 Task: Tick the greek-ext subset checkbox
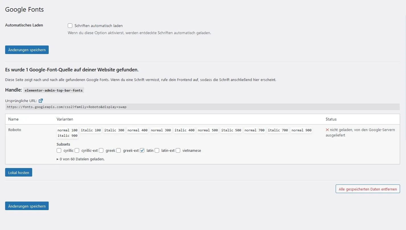[118, 150]
